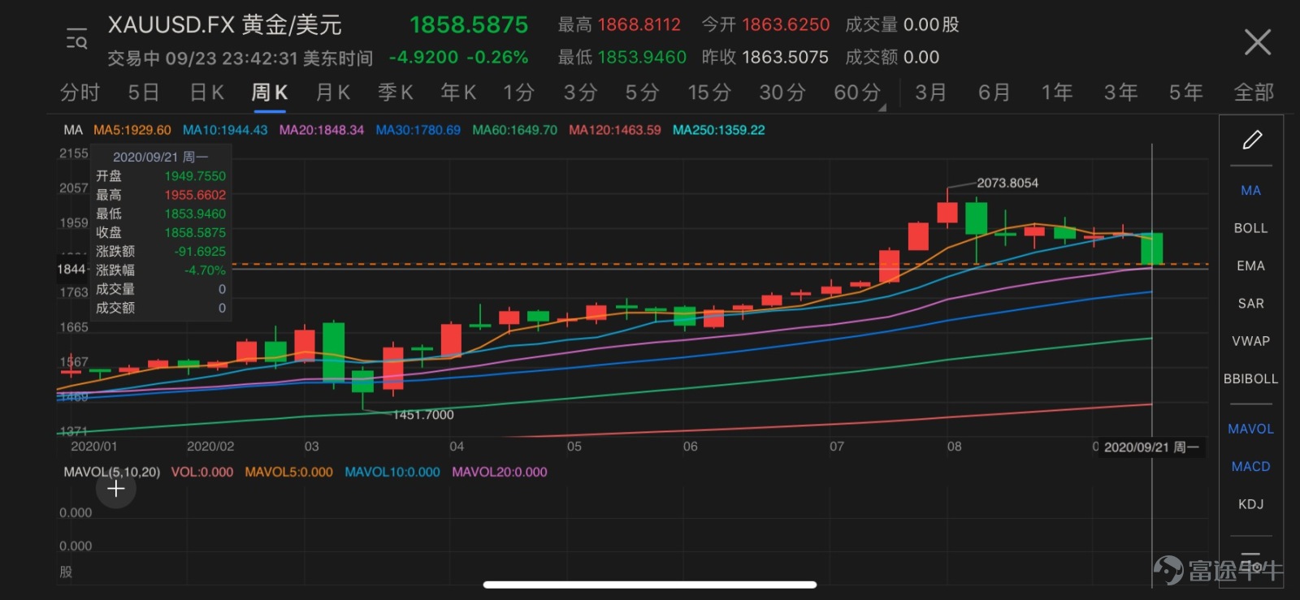Select the 30分 chart tab
Viewport: 1300px width, 600px height.
tap(782, 93)
